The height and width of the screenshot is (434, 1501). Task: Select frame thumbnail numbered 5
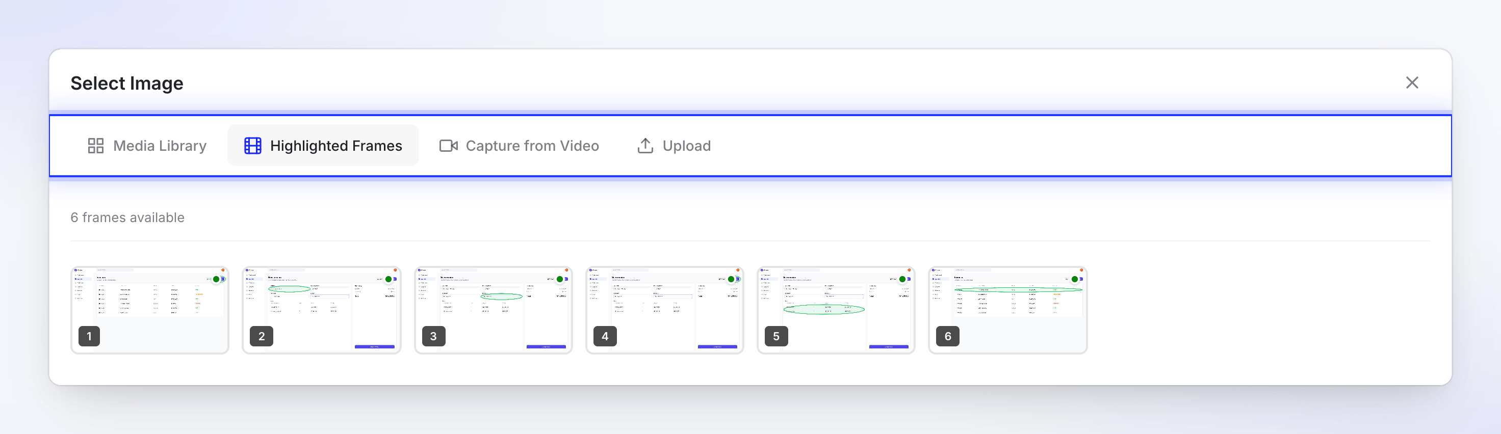(x=836, y=310)
